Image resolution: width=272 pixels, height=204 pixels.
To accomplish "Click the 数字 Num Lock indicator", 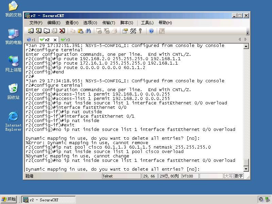I will pos(239,176).
